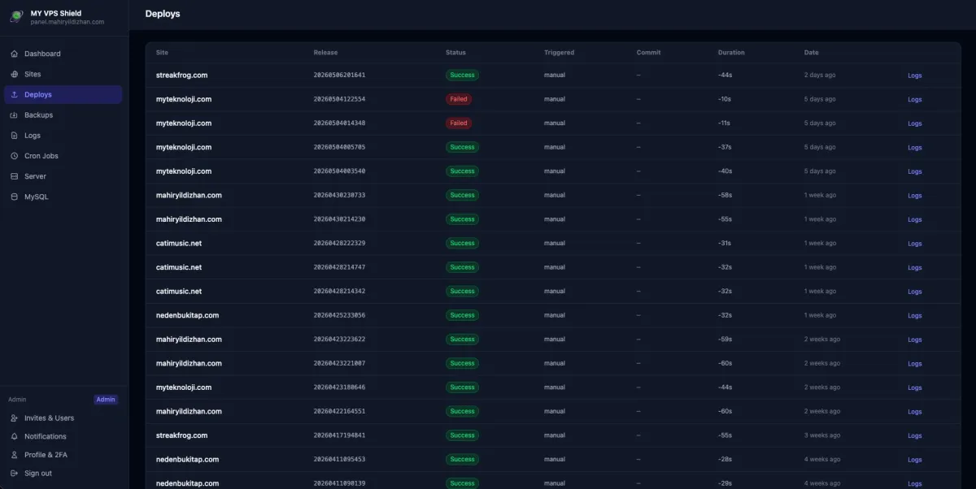Open Logs for release 20260417194841

coord(915,436)
